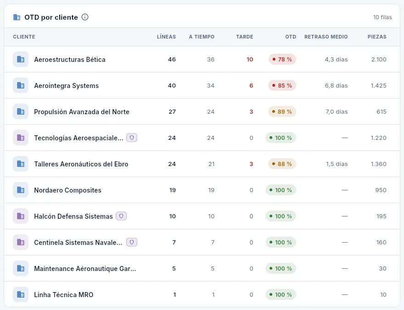Click the table icon in the OTD por cliente header
404x310 pixels.
[17, 17]
